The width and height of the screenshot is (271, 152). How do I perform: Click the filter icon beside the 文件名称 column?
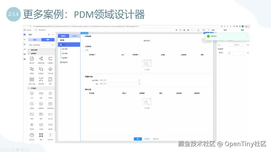tap(96, 55)
